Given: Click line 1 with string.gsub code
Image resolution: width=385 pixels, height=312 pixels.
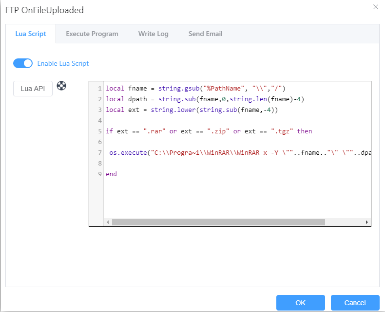Looking at the screenshot, I should click(x=195, y=88).
